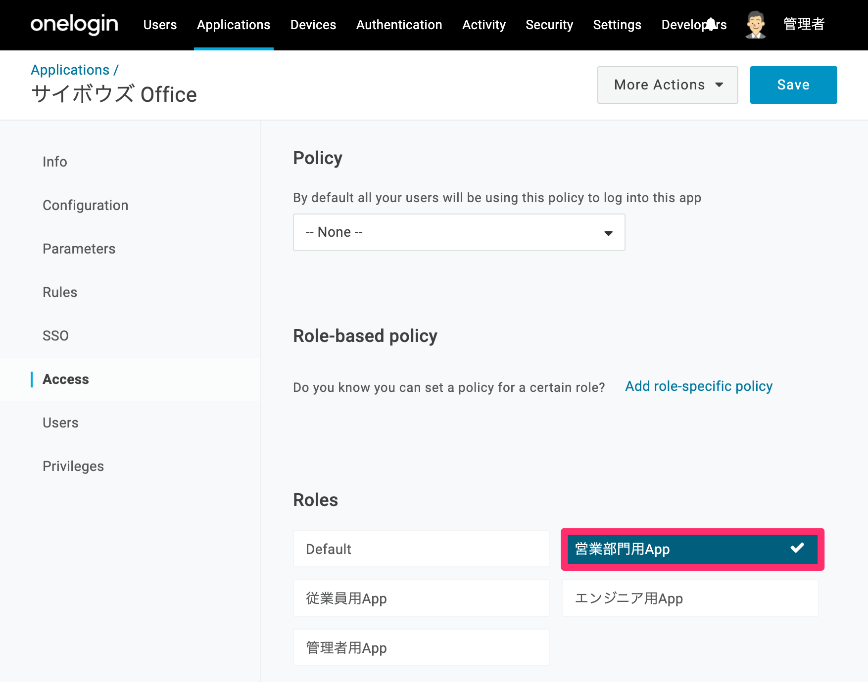Expand the More Actions dropdown
Image resolution: width=868 pixels, height=682 pixels.
tap(668, 85)
